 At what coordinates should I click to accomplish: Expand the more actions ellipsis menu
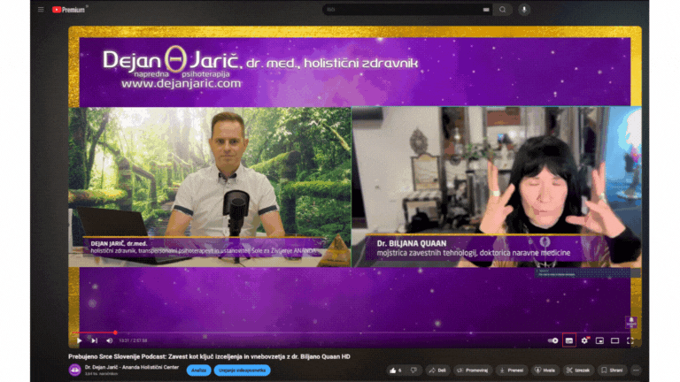point(636,370)
